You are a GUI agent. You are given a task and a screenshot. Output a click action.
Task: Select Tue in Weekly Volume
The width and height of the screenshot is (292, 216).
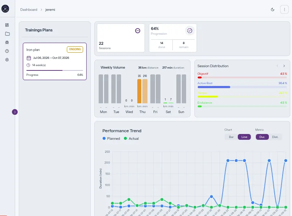(116, 112)
